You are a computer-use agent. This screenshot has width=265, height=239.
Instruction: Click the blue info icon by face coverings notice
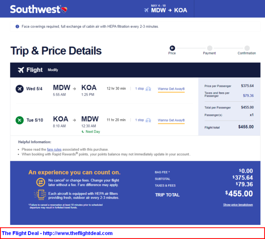click(17, 26)
